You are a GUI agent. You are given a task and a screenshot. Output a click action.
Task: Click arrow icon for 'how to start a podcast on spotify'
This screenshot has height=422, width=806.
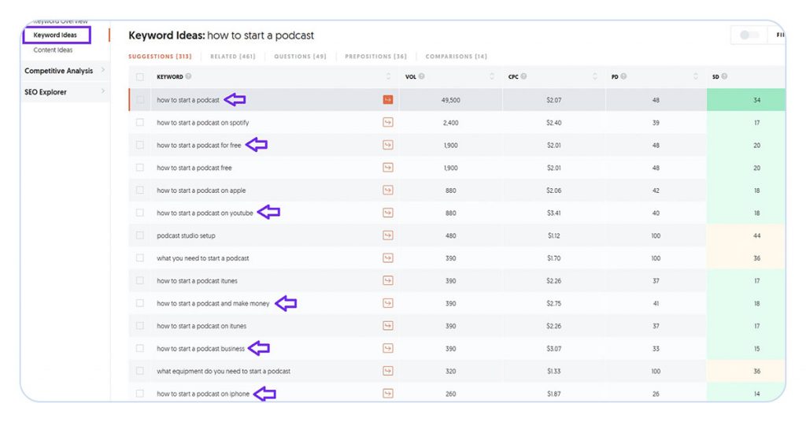(388, 122)
